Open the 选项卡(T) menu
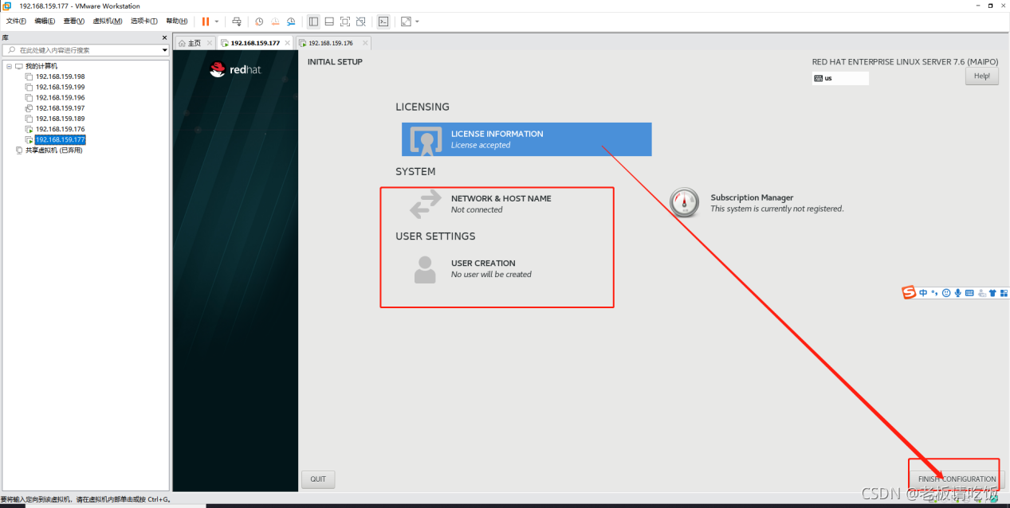Screen dimensions: 1010x508 pyautogui.click(x=144, y=21)
